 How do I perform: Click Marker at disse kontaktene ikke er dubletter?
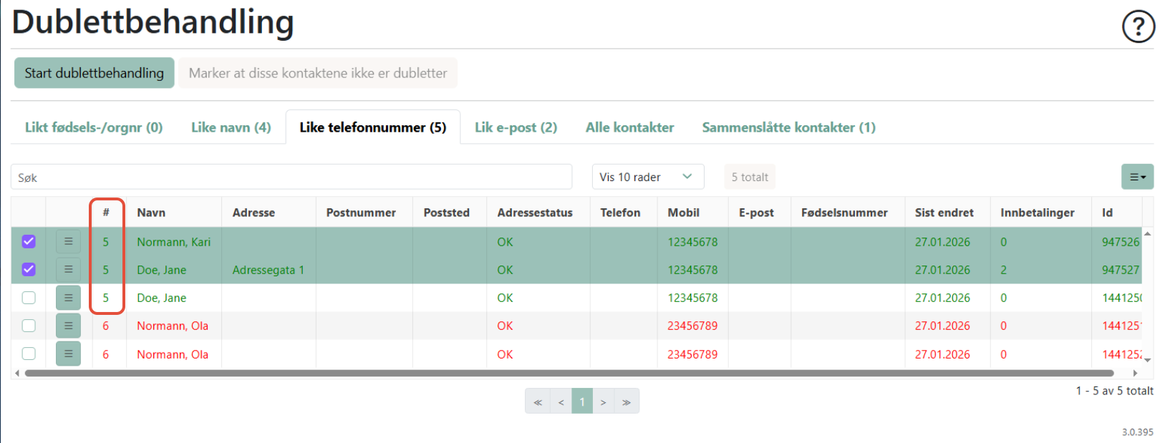tap(317, 73)
